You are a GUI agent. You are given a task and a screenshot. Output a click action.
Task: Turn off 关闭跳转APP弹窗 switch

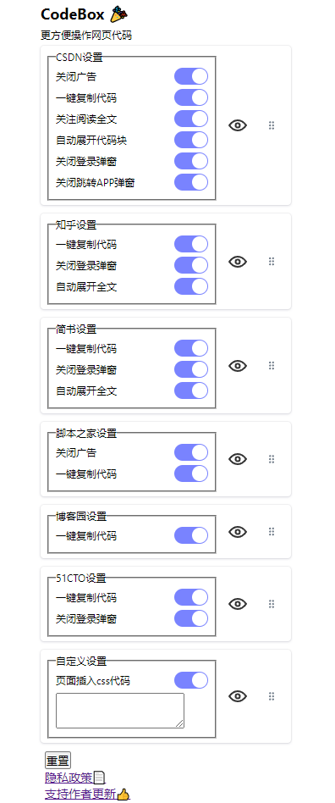(191, 182)
